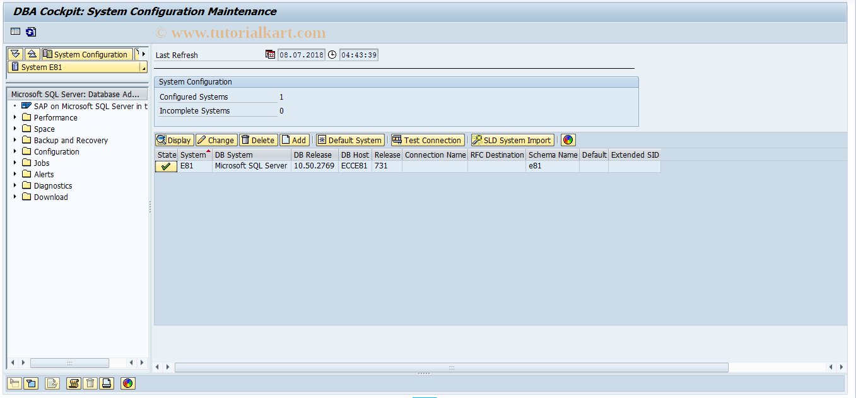
Task: Select the Alerts tree label
Action: (x=44, y=175)
